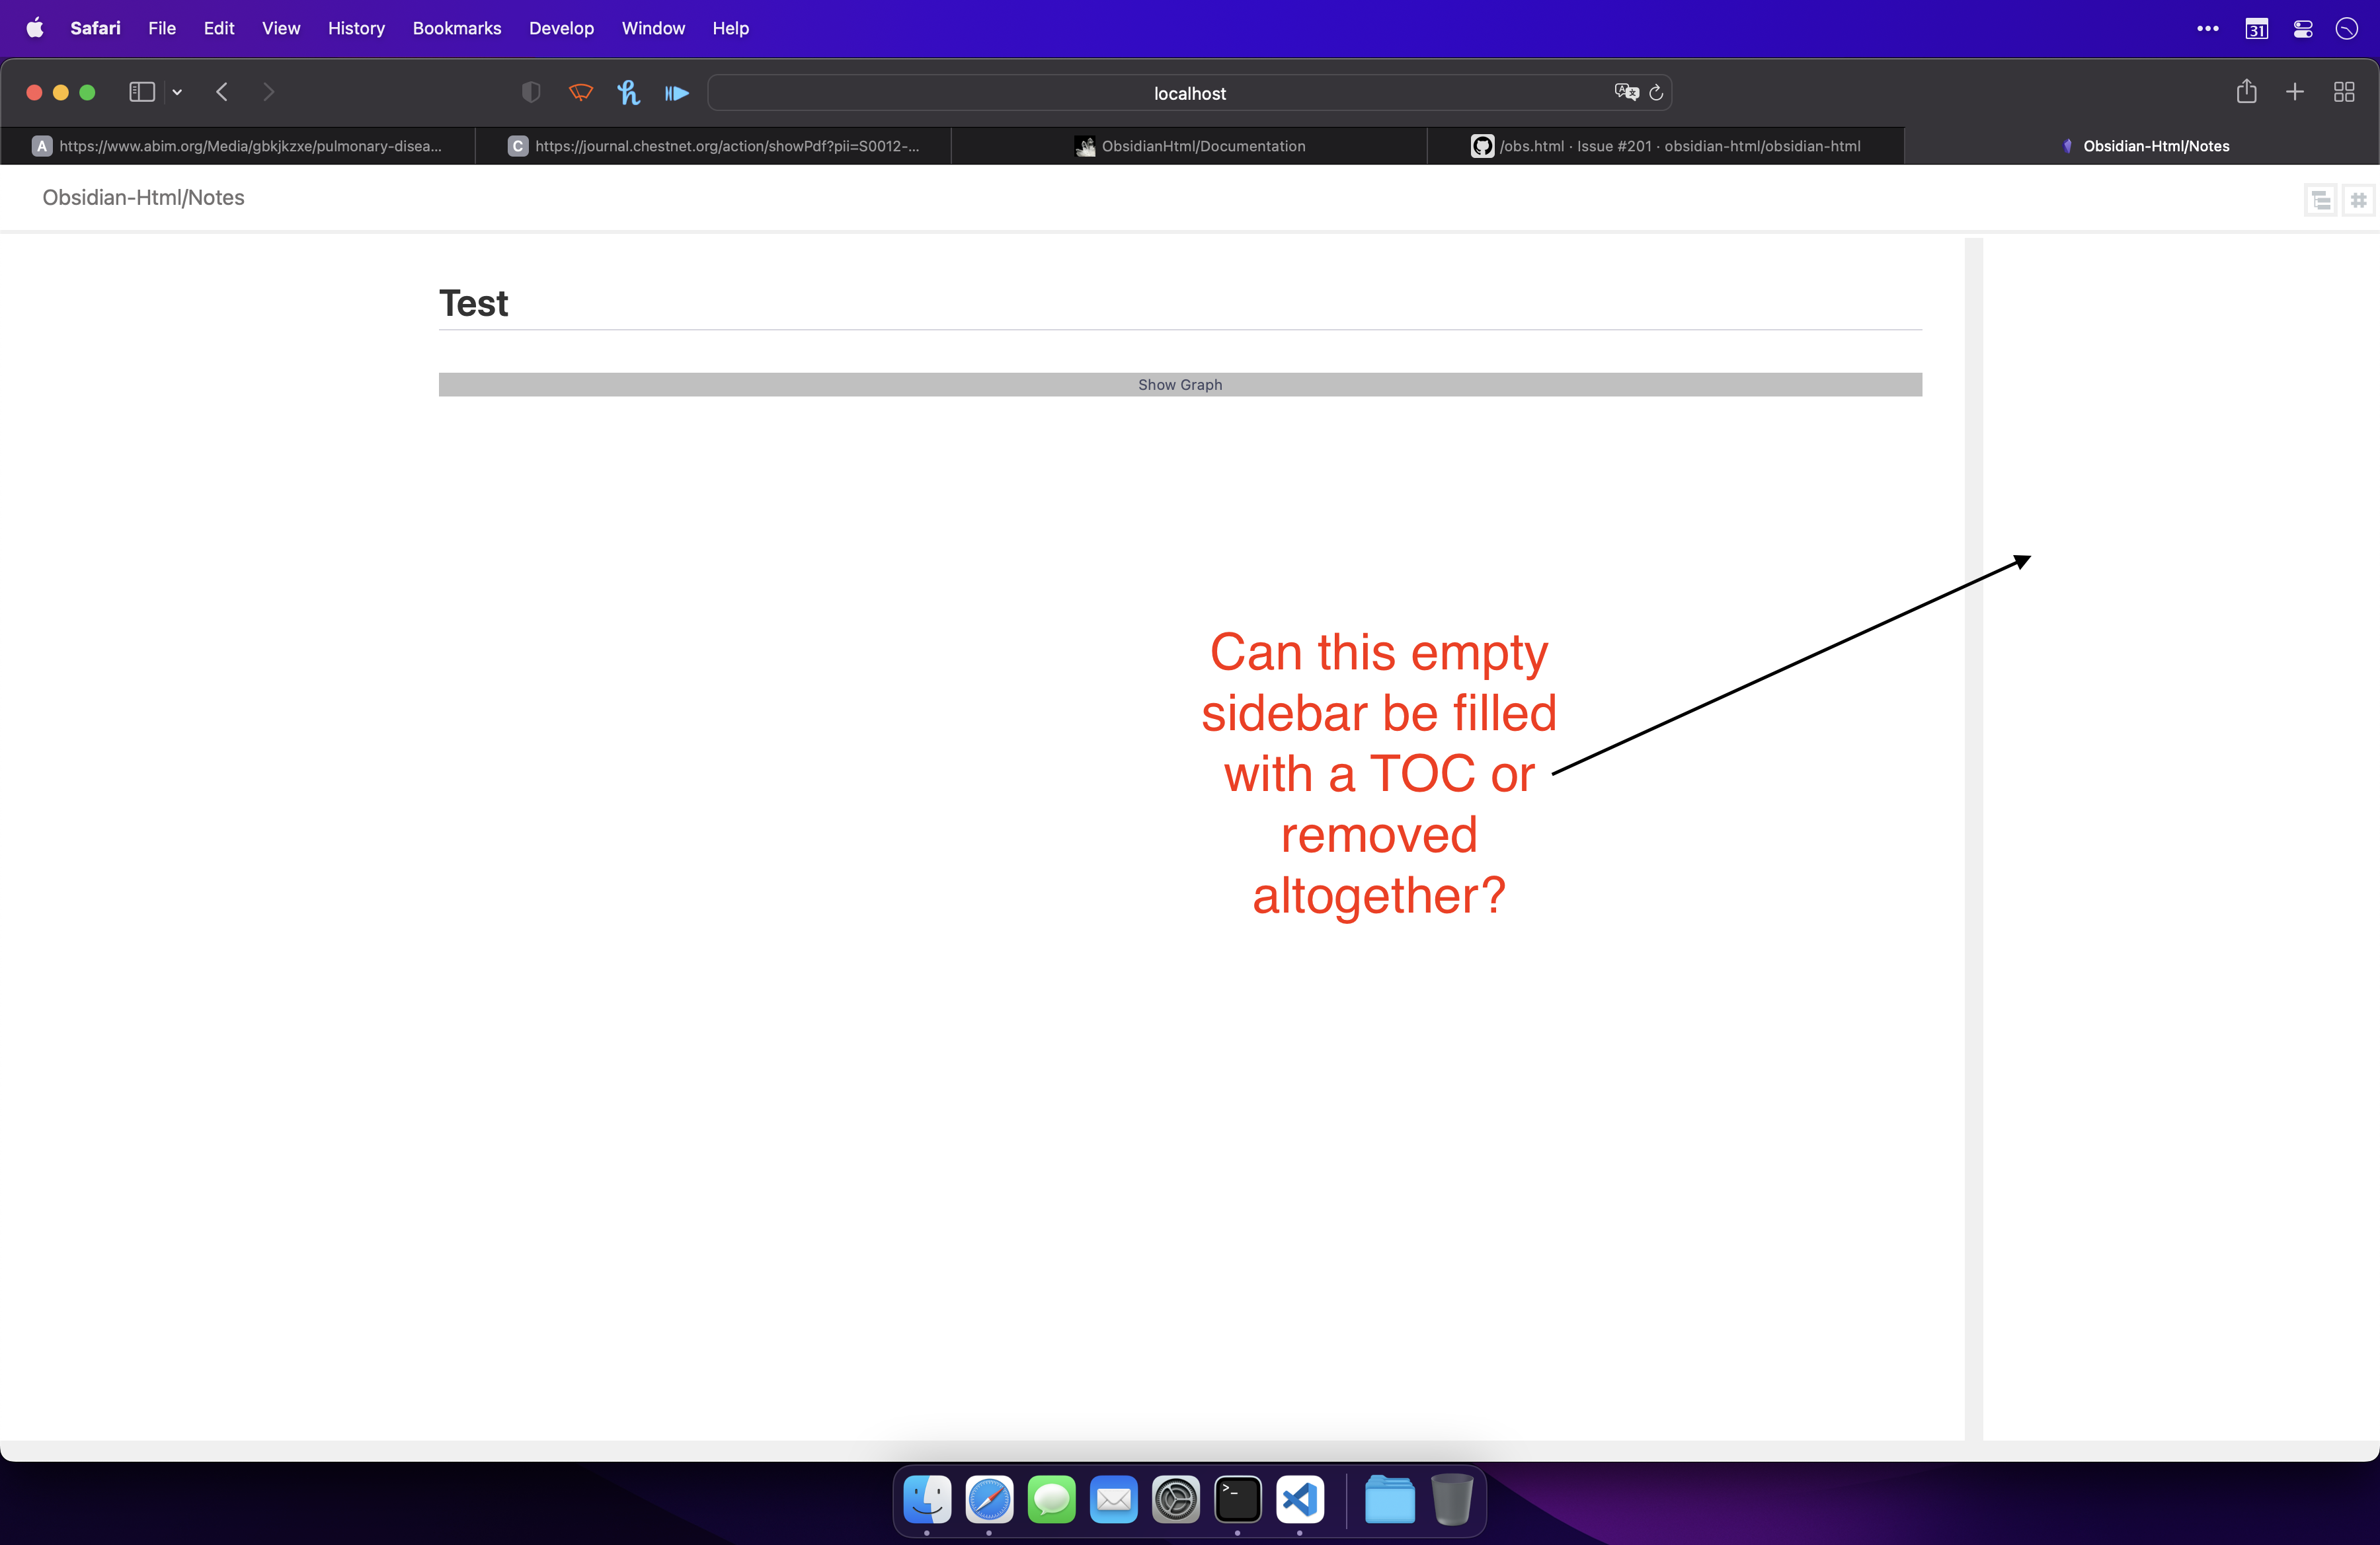Image resolution: width=2380 pixels, height=1545 pixels.
Task: Click the hashtag icon in the page header
Action: pos(2358,200)
